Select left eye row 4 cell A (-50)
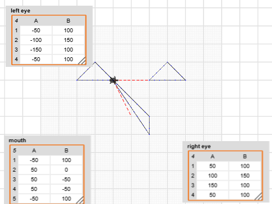Viewport: 272px width, 204px height. click(x=36, y=59)
